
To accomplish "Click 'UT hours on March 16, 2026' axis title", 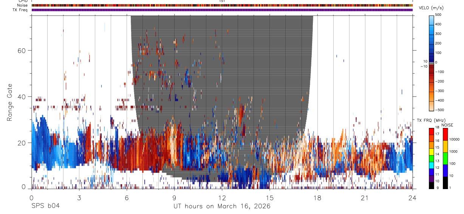I will (222, 206).
